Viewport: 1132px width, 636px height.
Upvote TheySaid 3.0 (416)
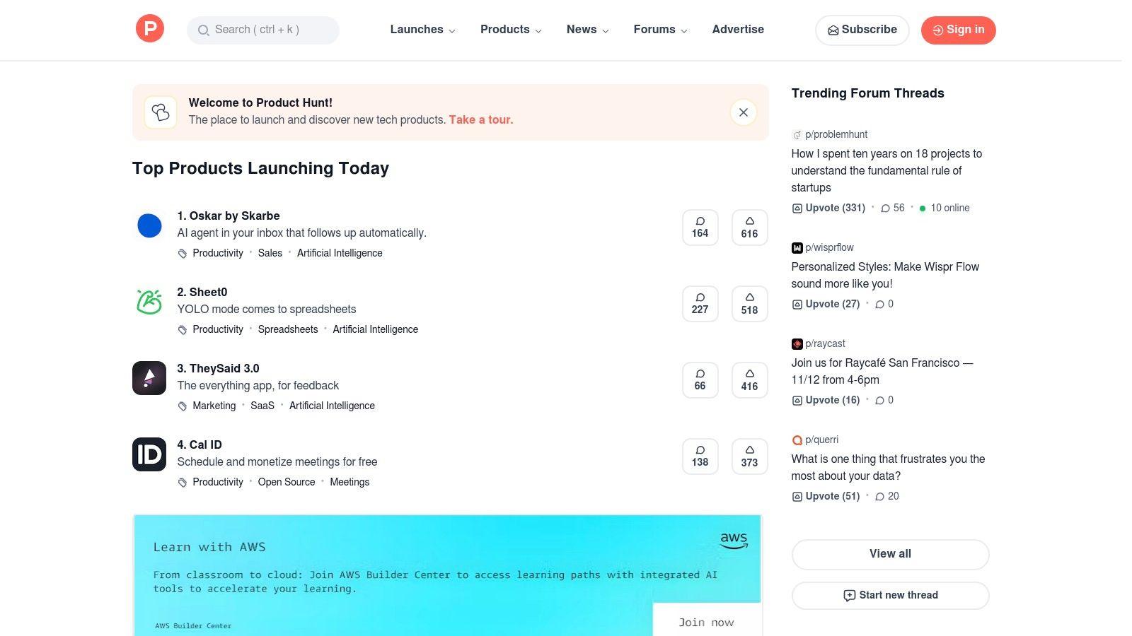[750, 380]
